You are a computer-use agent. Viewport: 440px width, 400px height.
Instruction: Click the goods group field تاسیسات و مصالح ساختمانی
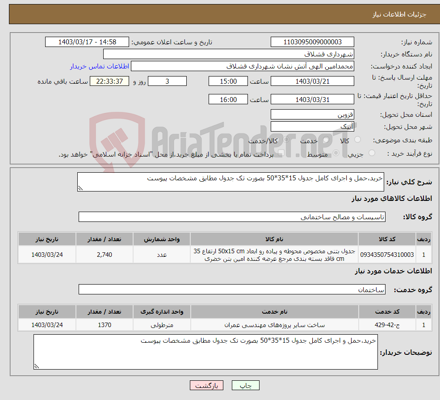pyautogui.click(x=232, y=217)
